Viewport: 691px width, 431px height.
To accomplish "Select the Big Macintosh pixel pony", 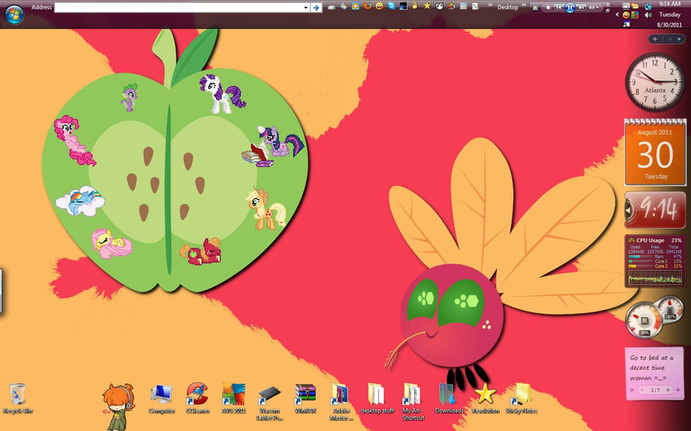I will [x=201, y=252].
